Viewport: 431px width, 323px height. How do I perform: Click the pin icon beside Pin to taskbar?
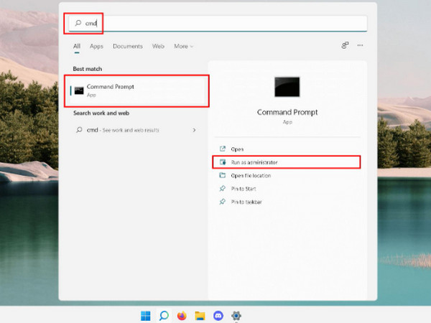(x=223, y=201)
